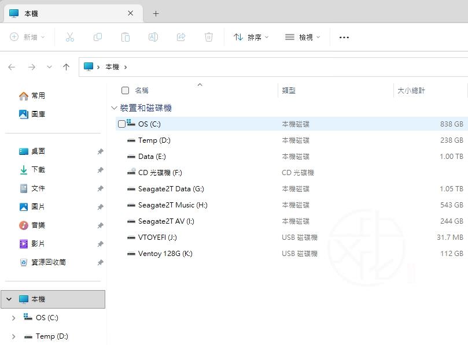468x345 pixels.
Task: Open the three-dots more options menu
Action: tap(344, 37)
